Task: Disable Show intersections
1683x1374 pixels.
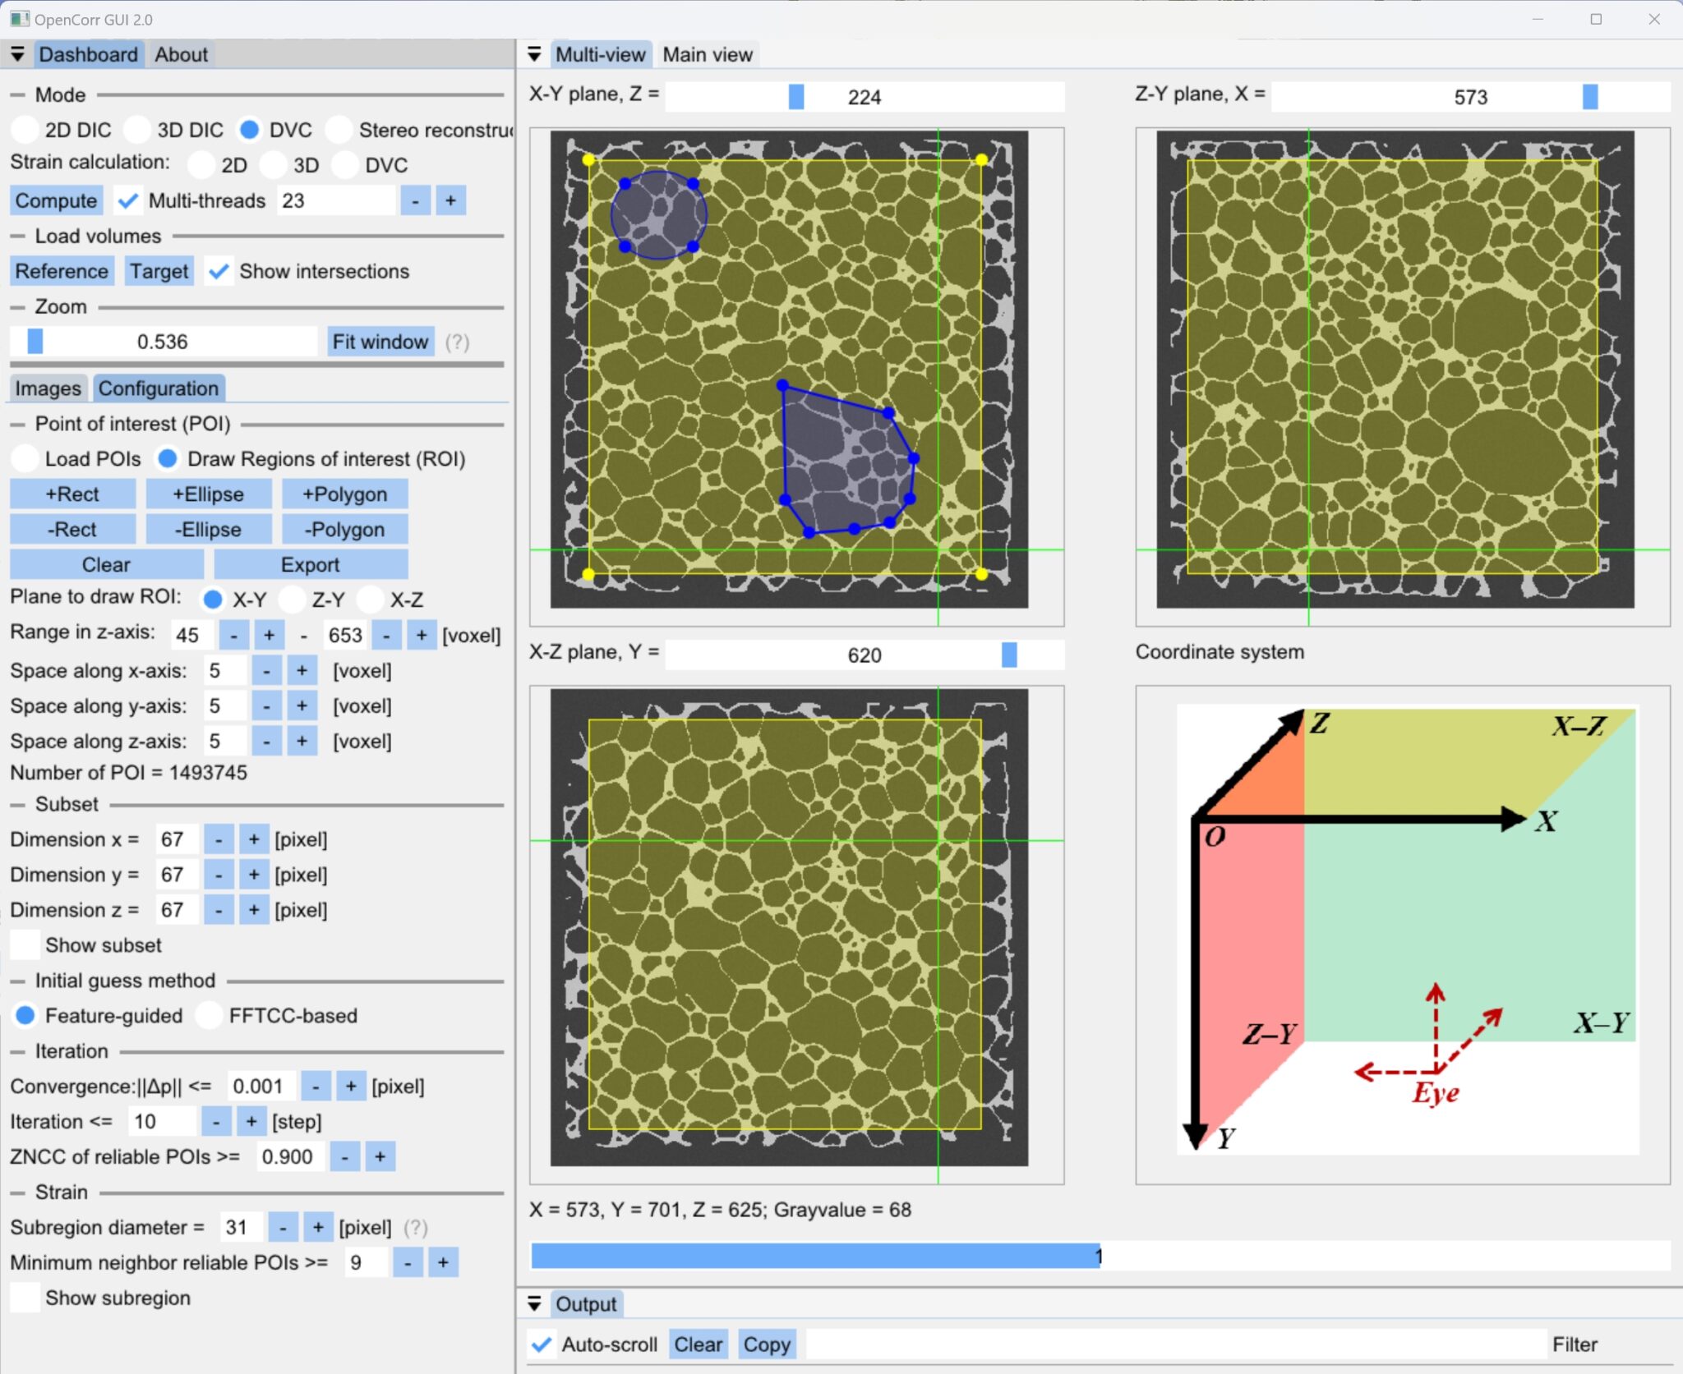Action: pyautogui.click(x=219, y=271)
